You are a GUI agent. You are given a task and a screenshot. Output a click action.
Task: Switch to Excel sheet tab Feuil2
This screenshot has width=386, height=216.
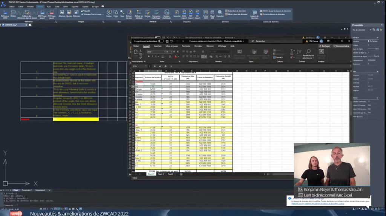coord(161,174)
